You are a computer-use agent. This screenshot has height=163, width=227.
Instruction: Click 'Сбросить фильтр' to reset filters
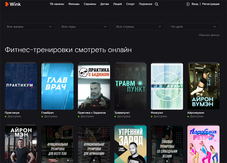(209, 35)
